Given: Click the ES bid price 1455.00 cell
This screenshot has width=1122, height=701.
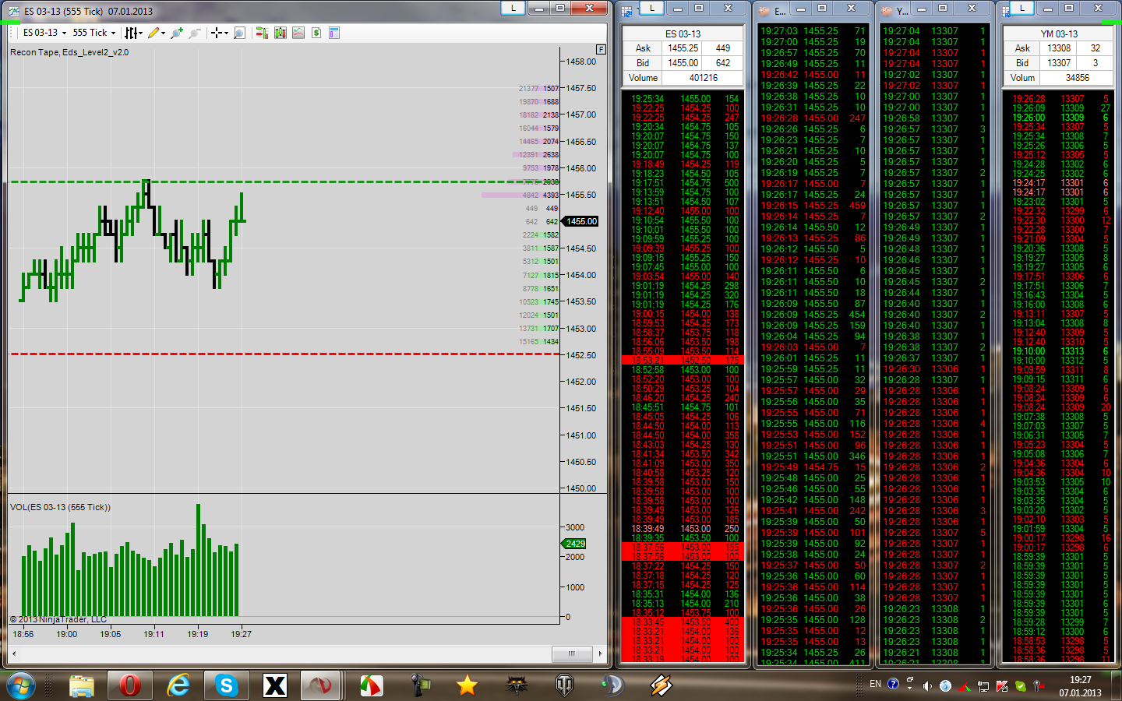Looking at the screenshot, I should tap(683, 63).
